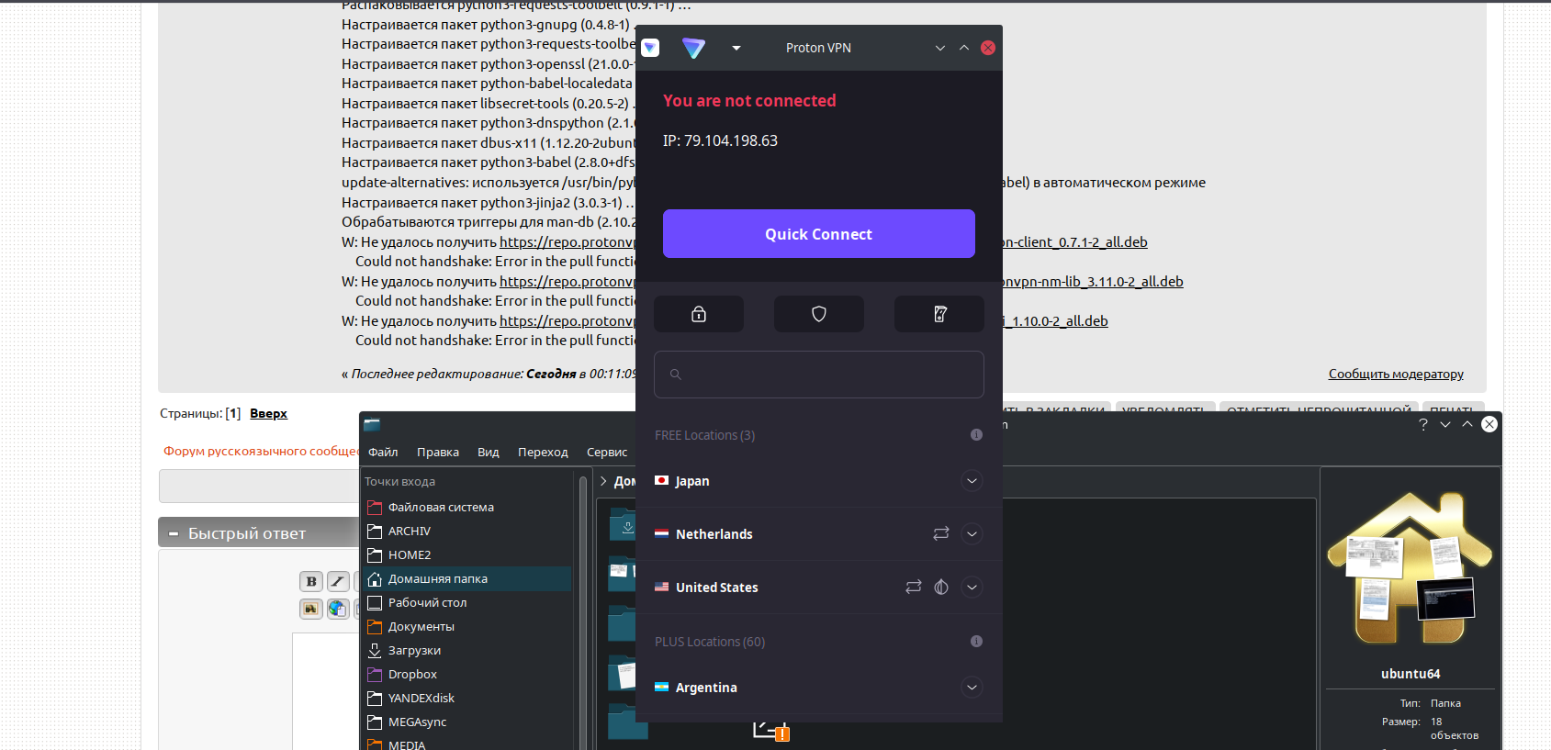Click Italic formatting button in reply editor
The height and width of the screenshot is (750, 1551).
[x=338, y=581]
